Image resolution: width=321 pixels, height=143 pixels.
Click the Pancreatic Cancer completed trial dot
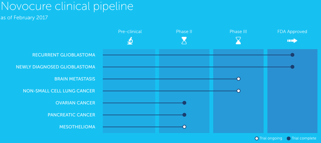(184, 115)
